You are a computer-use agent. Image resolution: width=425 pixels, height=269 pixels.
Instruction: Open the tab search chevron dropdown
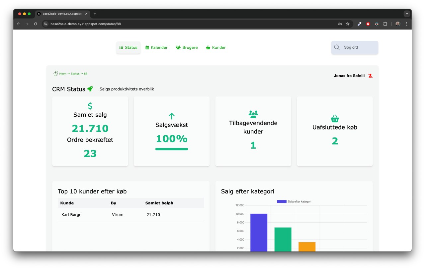tap(406, 14)
